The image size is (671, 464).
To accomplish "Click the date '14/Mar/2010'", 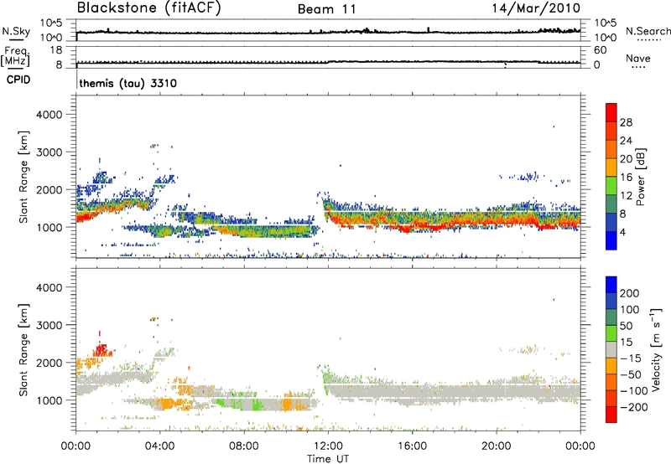I will click(536, 8).
